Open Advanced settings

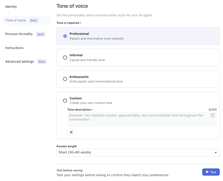coord(19,61)
